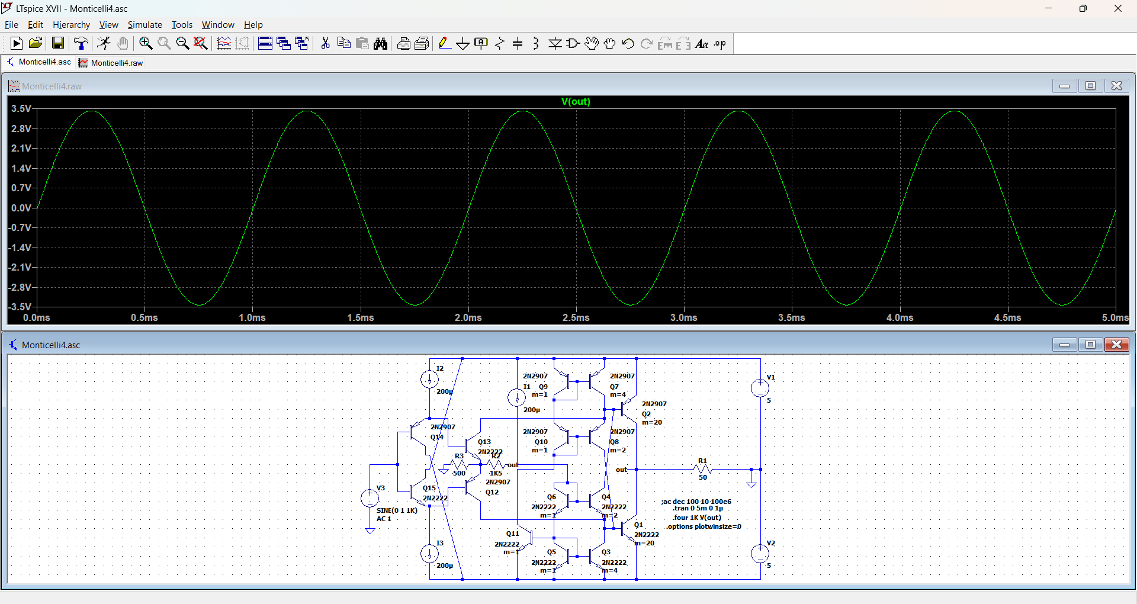The height and width of the screenshot is (604, 1137).
Task: Minimize the Monticelli4.asc schematic pane
Action: pos(1064,345)
